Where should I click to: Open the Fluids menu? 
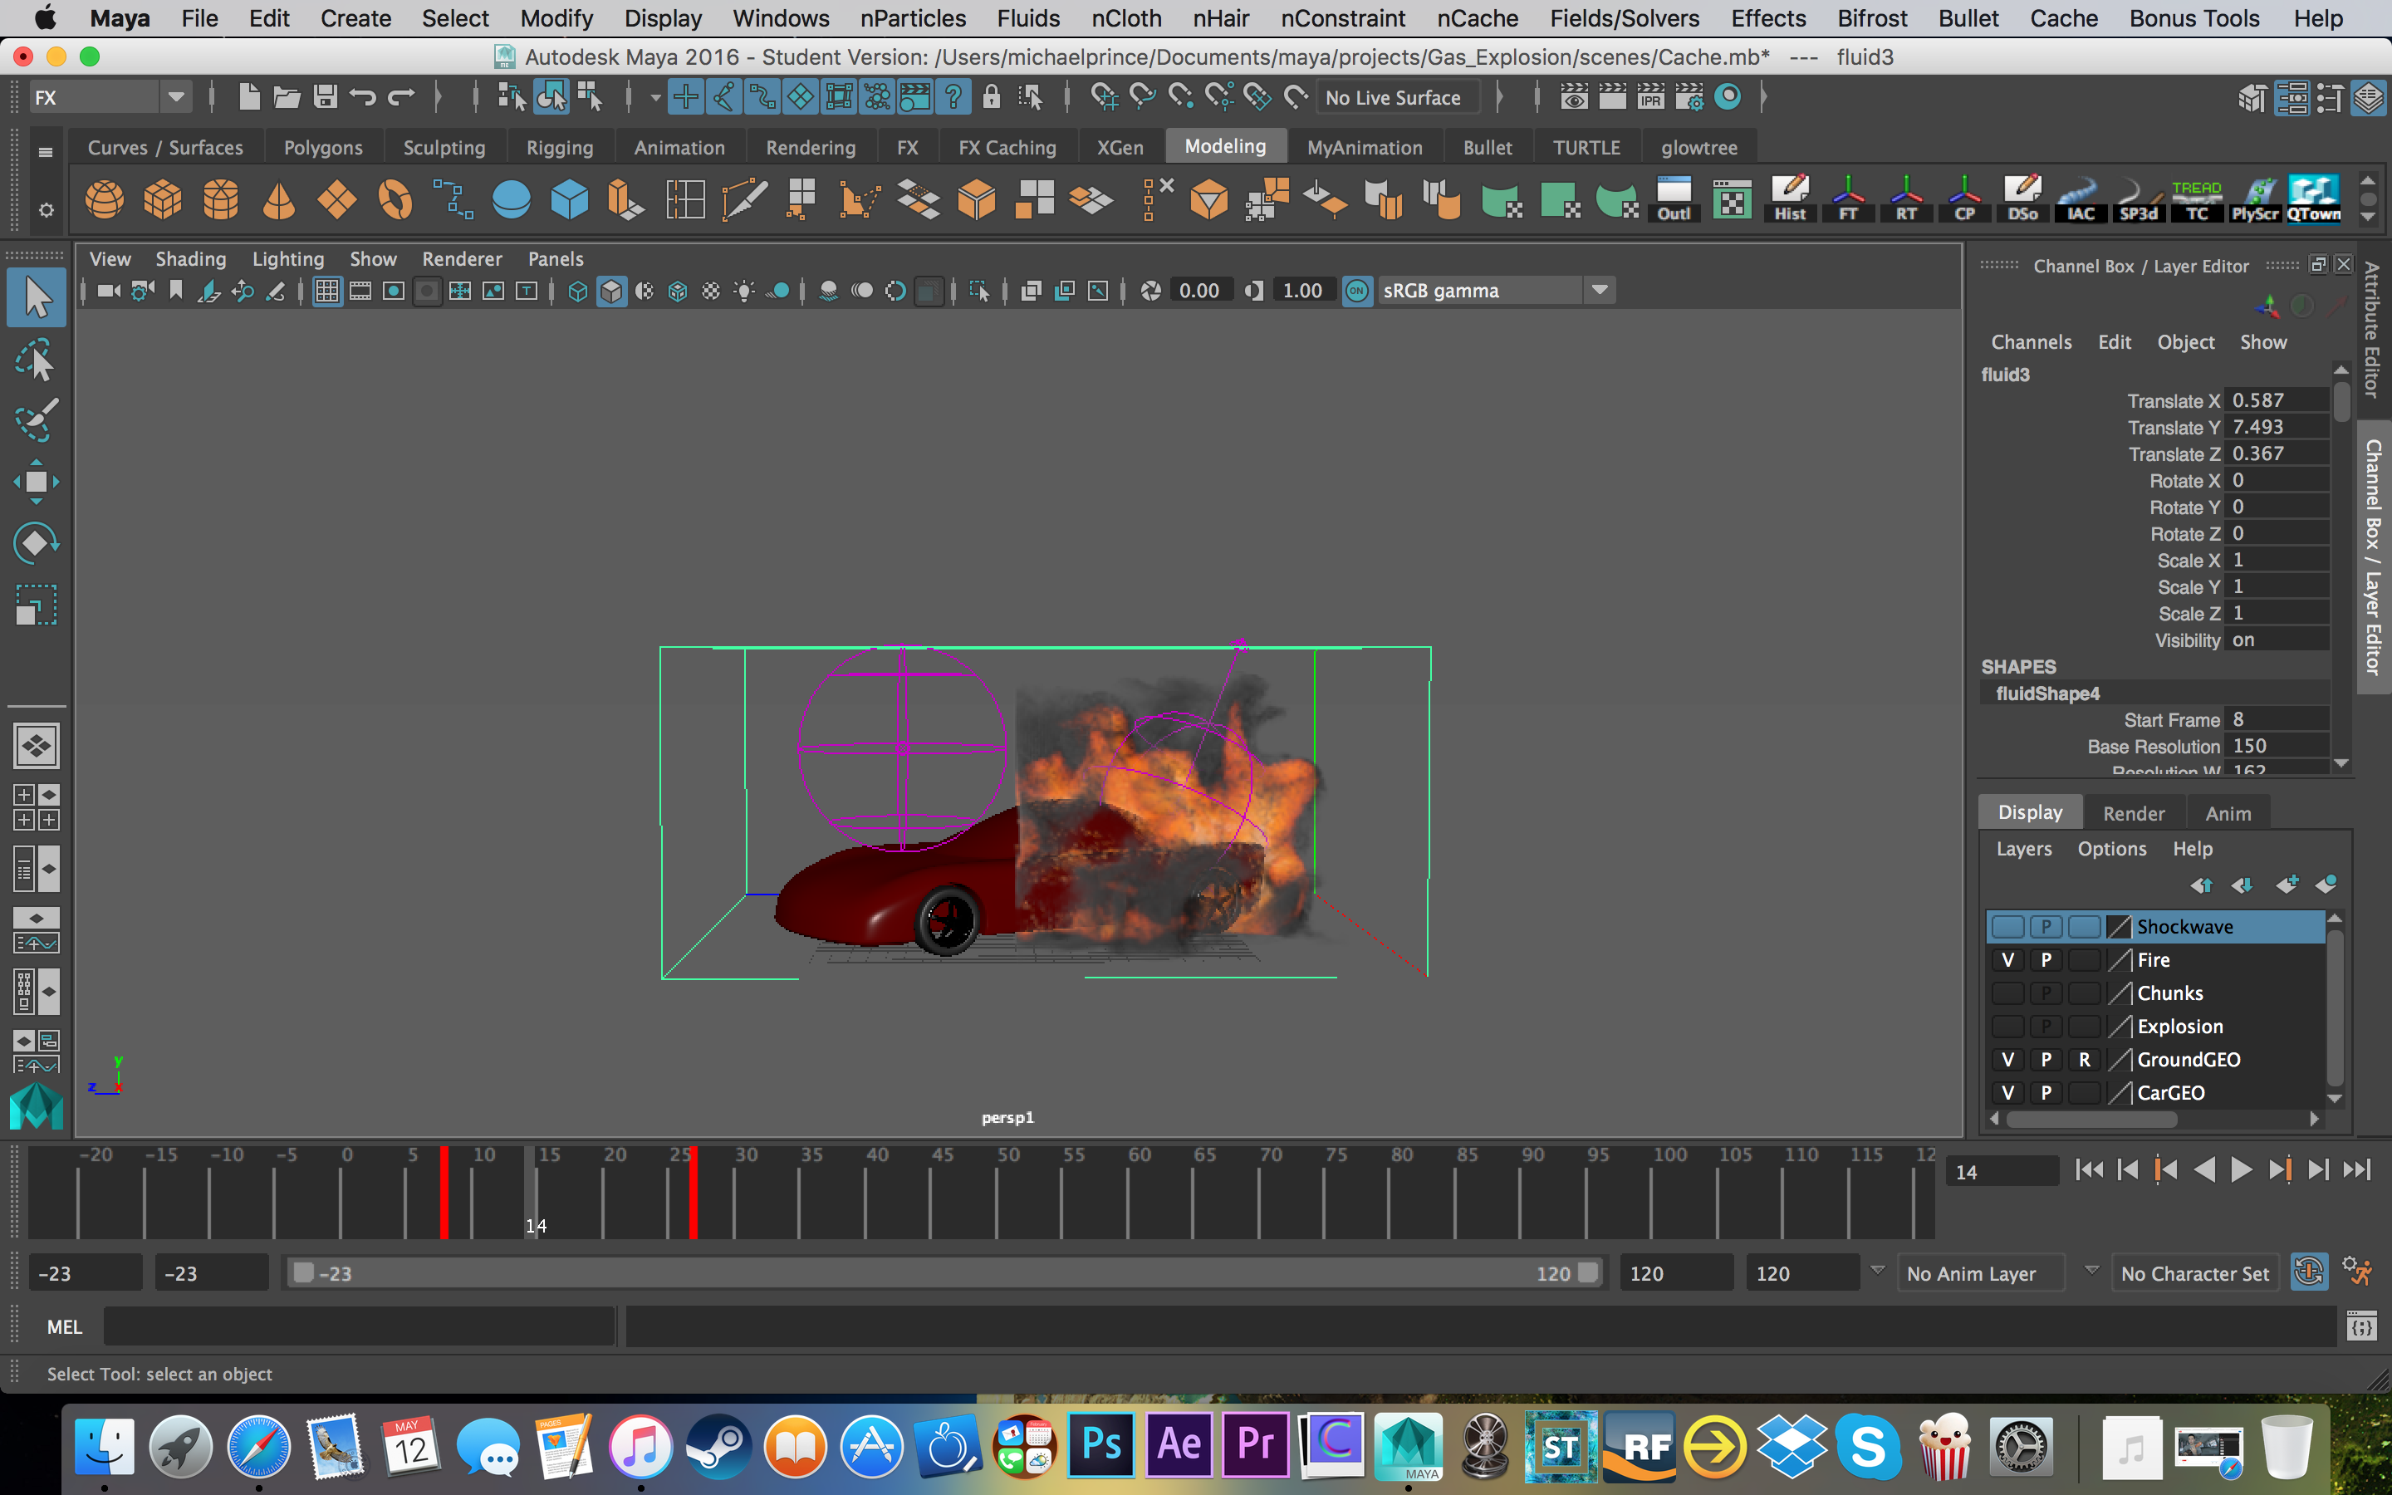[1028, 19]
